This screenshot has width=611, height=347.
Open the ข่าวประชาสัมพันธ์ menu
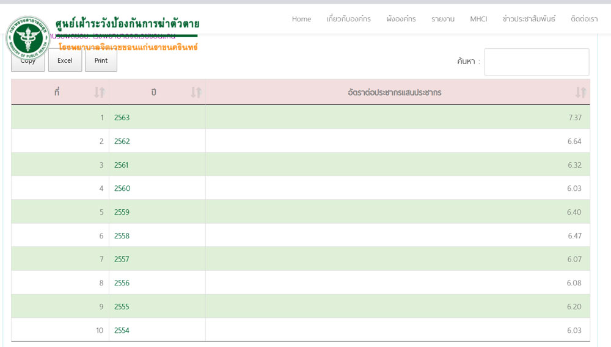tap(529, 19)
